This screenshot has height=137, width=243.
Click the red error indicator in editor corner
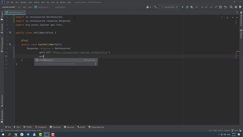[x=222, y=17]
